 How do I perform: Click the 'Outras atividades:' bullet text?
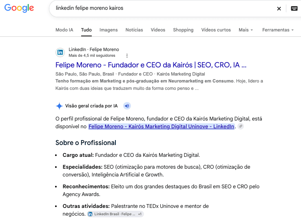(x=135, y=210)
